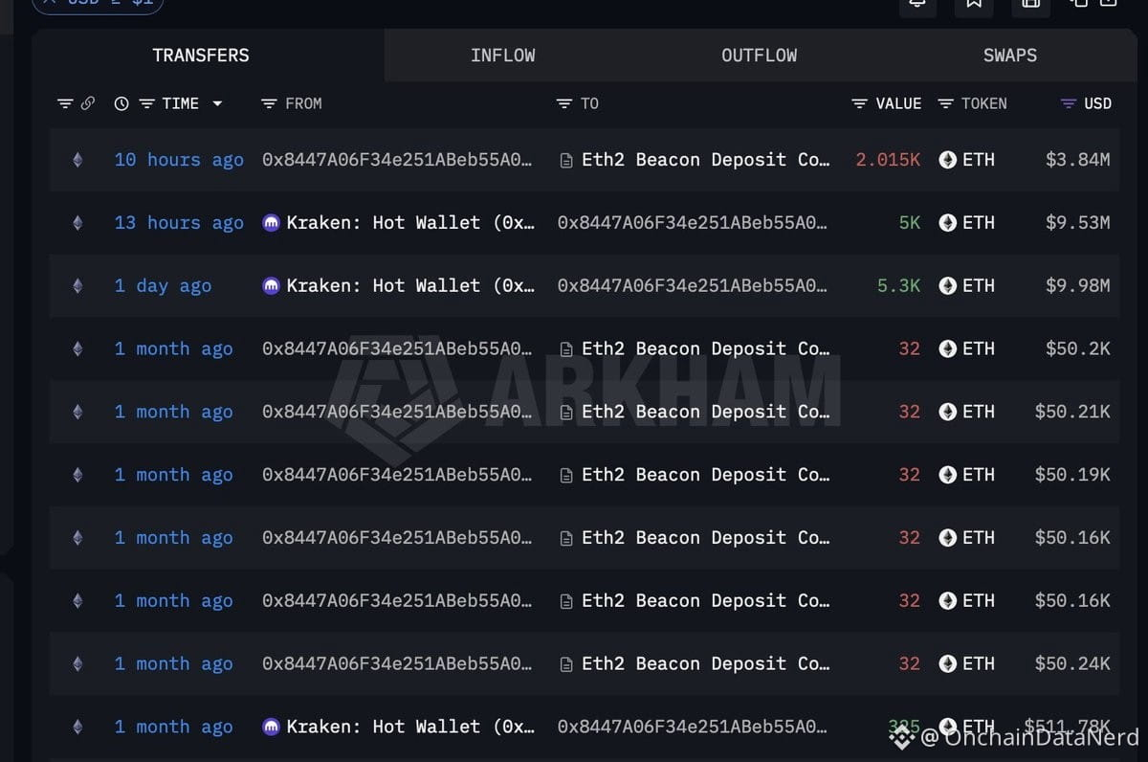Click the green 5.3K value cell
1148x762 pixels.
pos(898,286)
